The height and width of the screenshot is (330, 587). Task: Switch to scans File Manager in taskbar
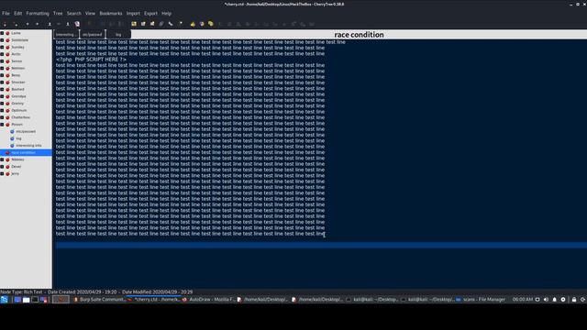tap(481, 300)
